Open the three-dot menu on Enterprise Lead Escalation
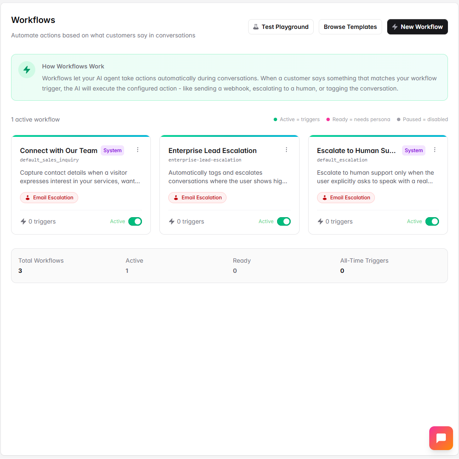459x459 pixels. pyautogui.click(x=286, y=150)
